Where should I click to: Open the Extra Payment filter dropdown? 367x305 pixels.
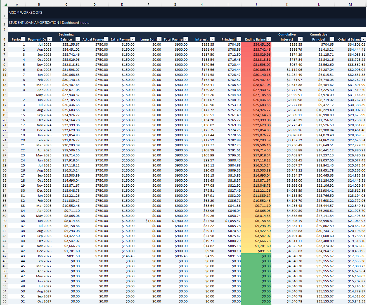point(133,39)
